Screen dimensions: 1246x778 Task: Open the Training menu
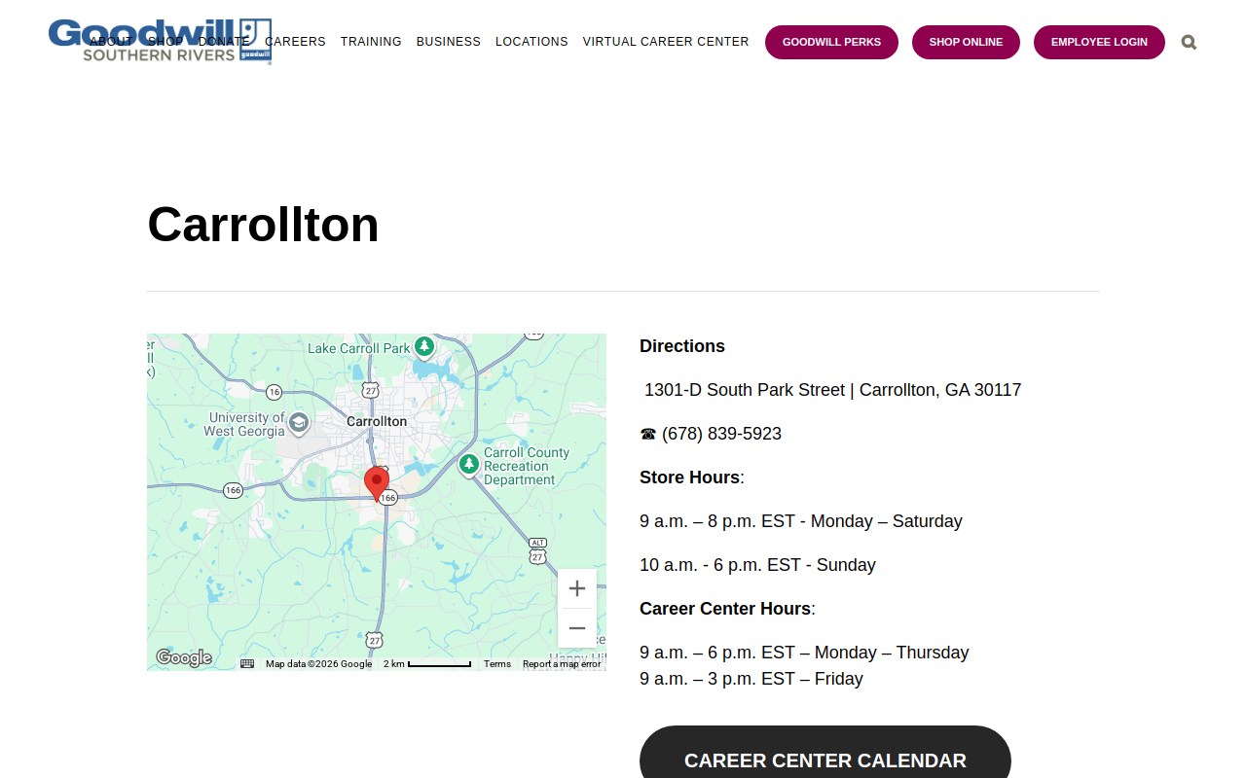click(371, 42)
